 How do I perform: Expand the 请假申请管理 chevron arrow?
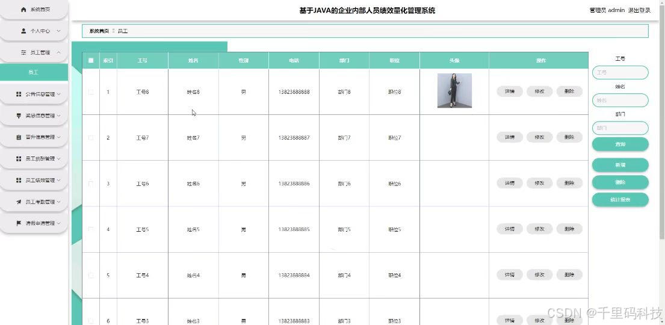point(58,223)
